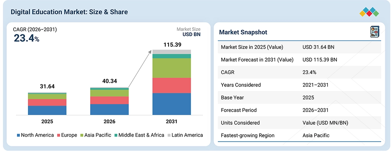Select the Asia Pacific legend label

point(97,135)
